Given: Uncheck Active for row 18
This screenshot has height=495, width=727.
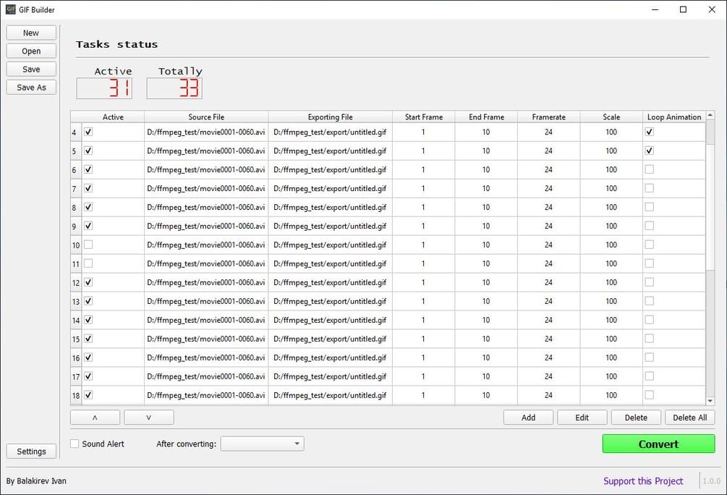Looking at the screenshot, I should click(88, 395).
